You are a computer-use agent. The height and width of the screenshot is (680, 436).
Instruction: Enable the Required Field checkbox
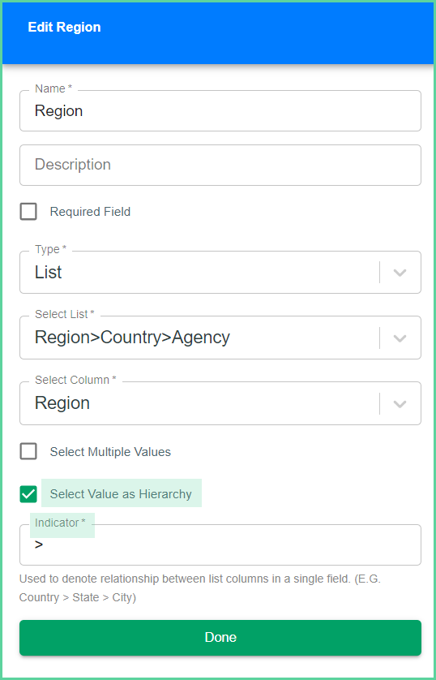pyautogui.click(x=28, y=212)
